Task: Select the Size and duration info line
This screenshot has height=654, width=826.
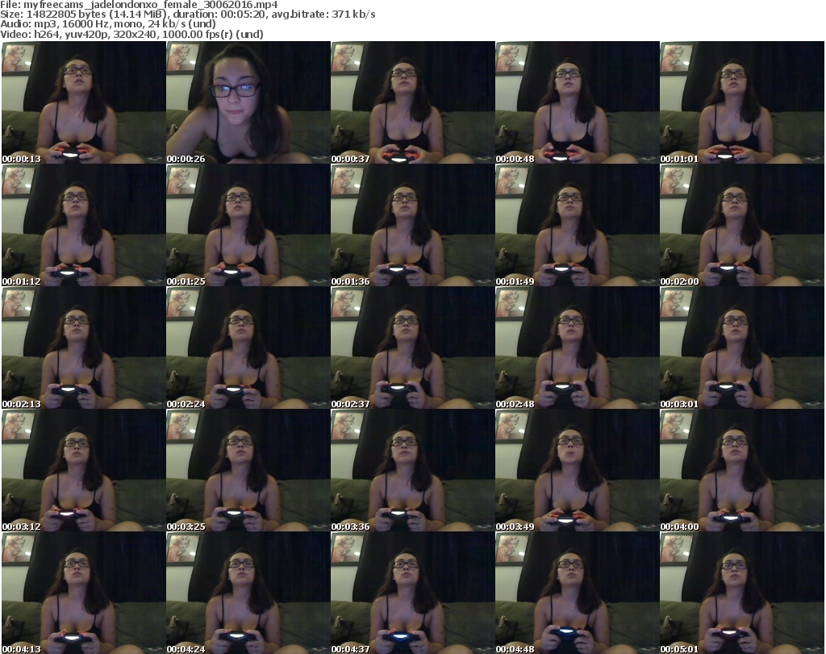Action: click(187, 15)
